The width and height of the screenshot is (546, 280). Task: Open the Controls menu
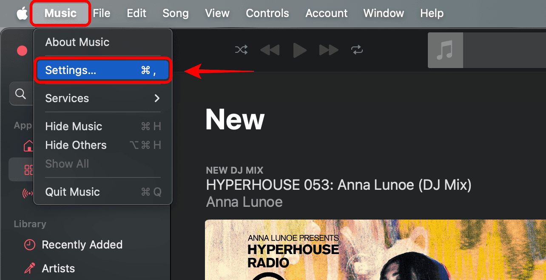click(x=267, y=13)
